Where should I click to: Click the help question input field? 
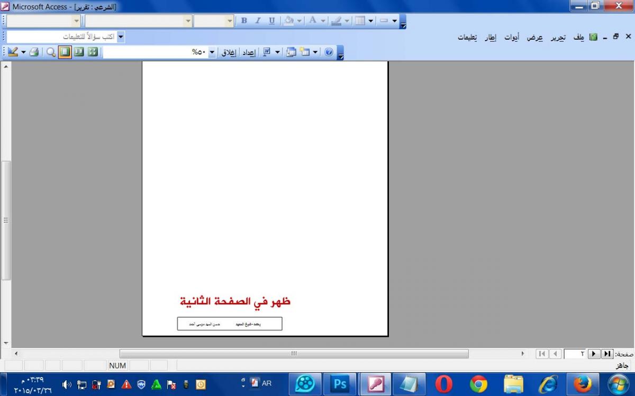(61, 37)
